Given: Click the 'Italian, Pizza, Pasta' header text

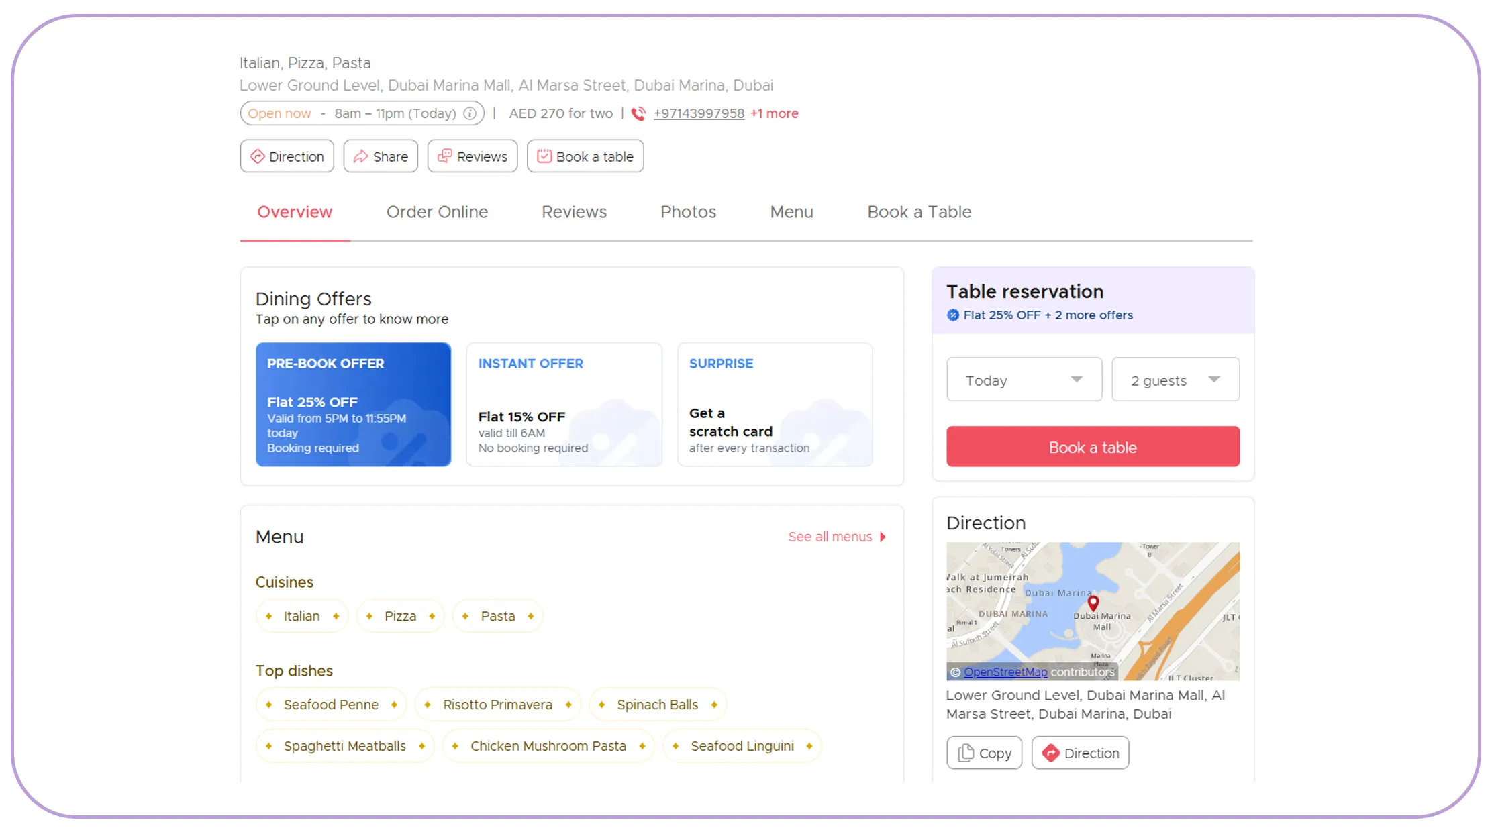Looking at the screenshot, I should click(x=305, y=63).
